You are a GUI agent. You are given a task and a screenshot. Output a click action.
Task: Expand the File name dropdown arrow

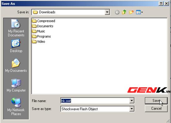click(x=132, y=101)
